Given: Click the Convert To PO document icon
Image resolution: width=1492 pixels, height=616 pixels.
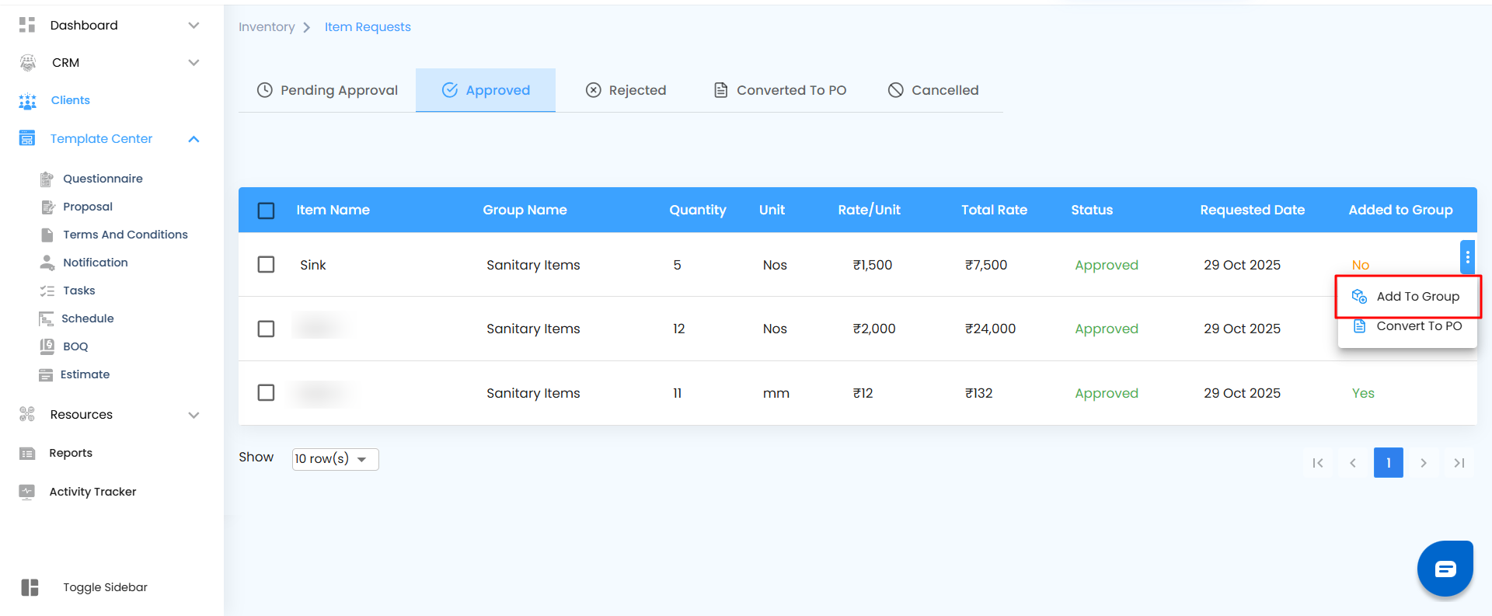Looking at the screenshot, I should (x=1360, y=326).
